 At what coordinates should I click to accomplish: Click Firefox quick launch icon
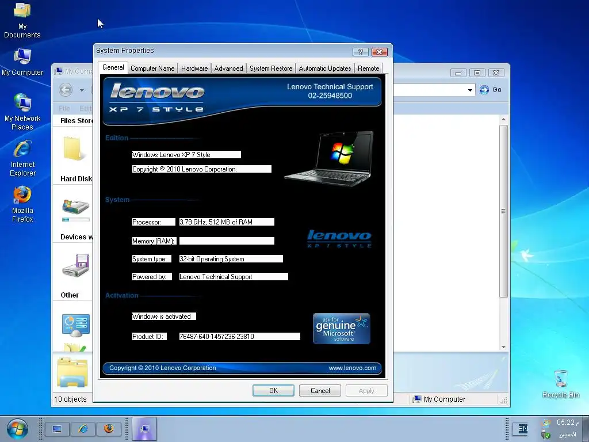pos(109,428)
